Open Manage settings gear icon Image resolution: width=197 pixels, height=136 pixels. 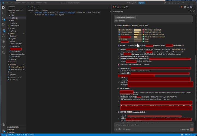(3, 131)
